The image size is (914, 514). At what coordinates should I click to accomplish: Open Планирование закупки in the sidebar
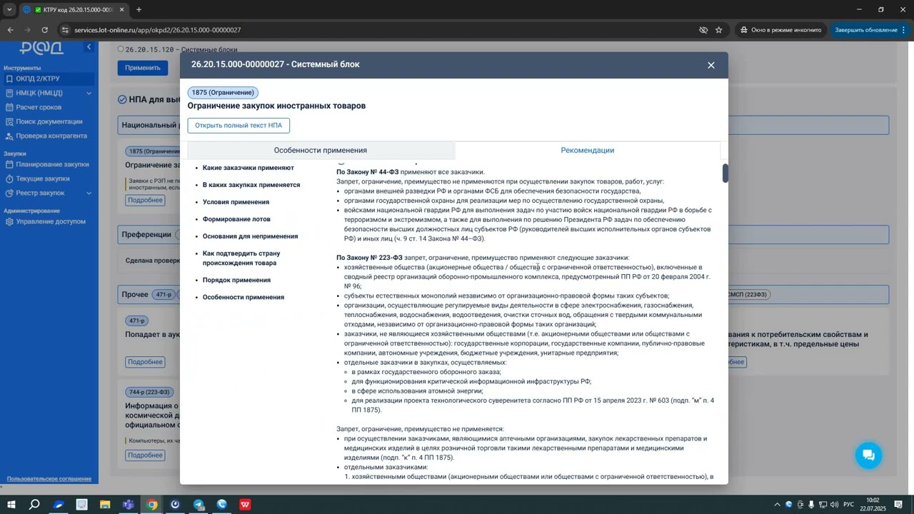coord(47,164)
